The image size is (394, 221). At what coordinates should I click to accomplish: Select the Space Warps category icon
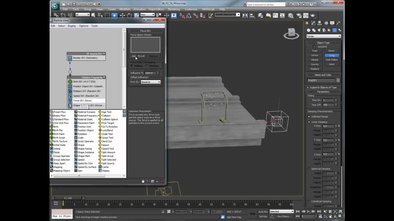[334, 30]
